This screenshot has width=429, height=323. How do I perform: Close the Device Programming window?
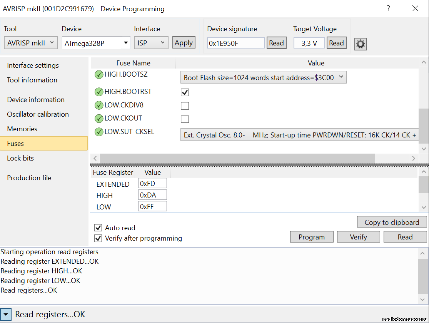[x=415, y=8]
